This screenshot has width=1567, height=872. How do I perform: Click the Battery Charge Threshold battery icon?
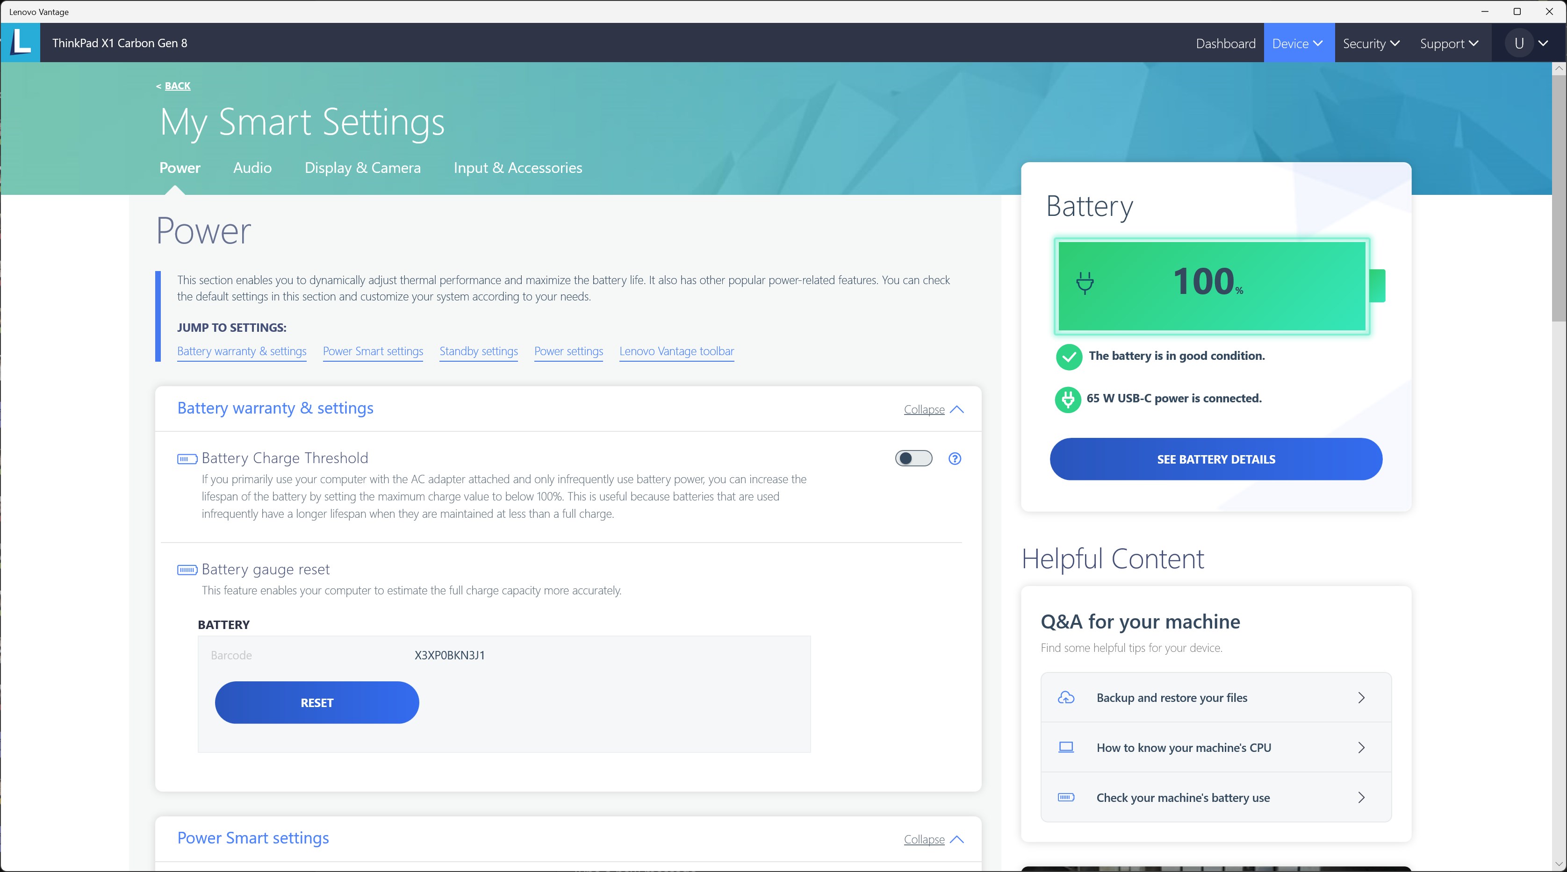[x=187, y=458]
